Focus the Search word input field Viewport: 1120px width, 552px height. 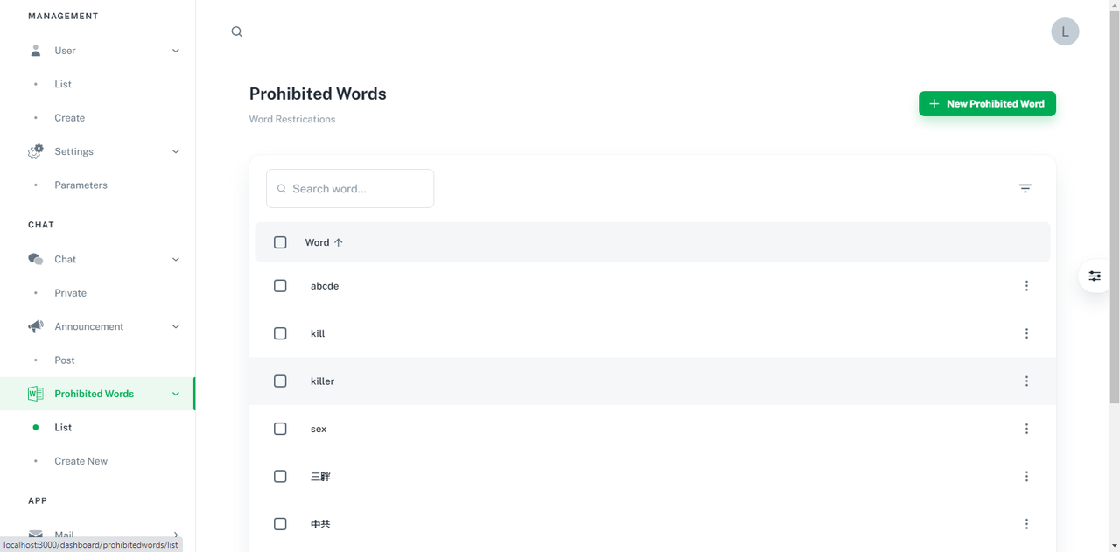[350, 188]
